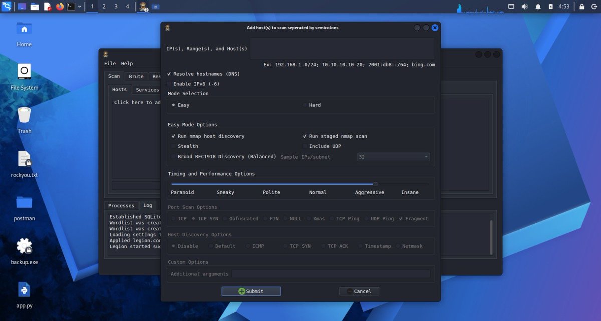Select the TCP SYN port scan radio

click(x=205, y=219)
